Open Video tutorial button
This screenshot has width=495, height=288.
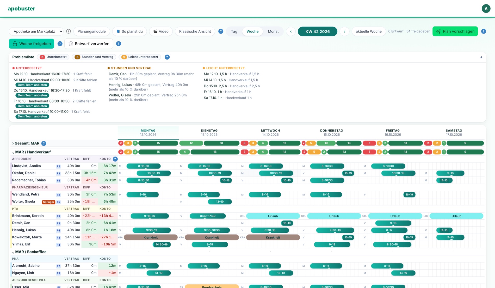[x=161, y=31]
